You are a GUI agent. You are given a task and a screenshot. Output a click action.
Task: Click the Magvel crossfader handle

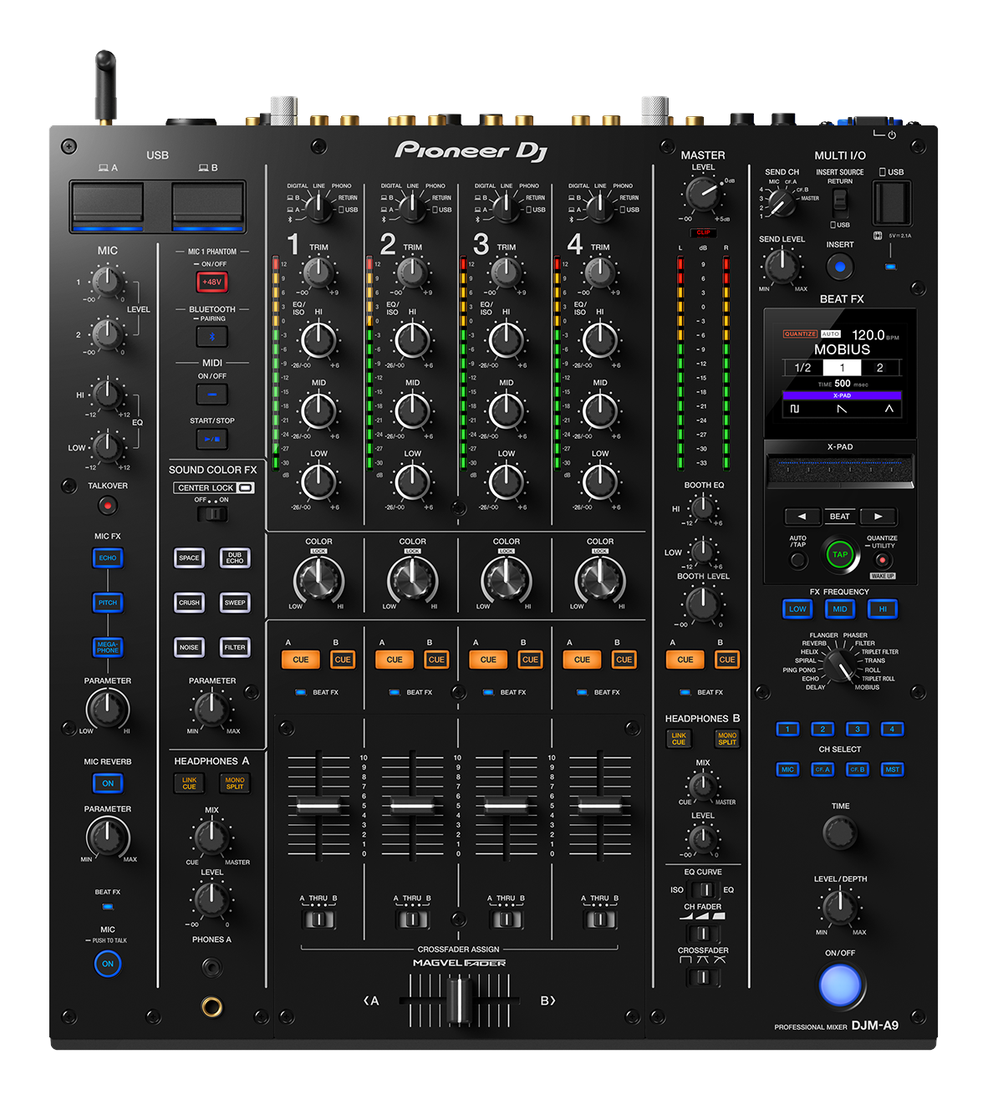(x=458, y=1000)
